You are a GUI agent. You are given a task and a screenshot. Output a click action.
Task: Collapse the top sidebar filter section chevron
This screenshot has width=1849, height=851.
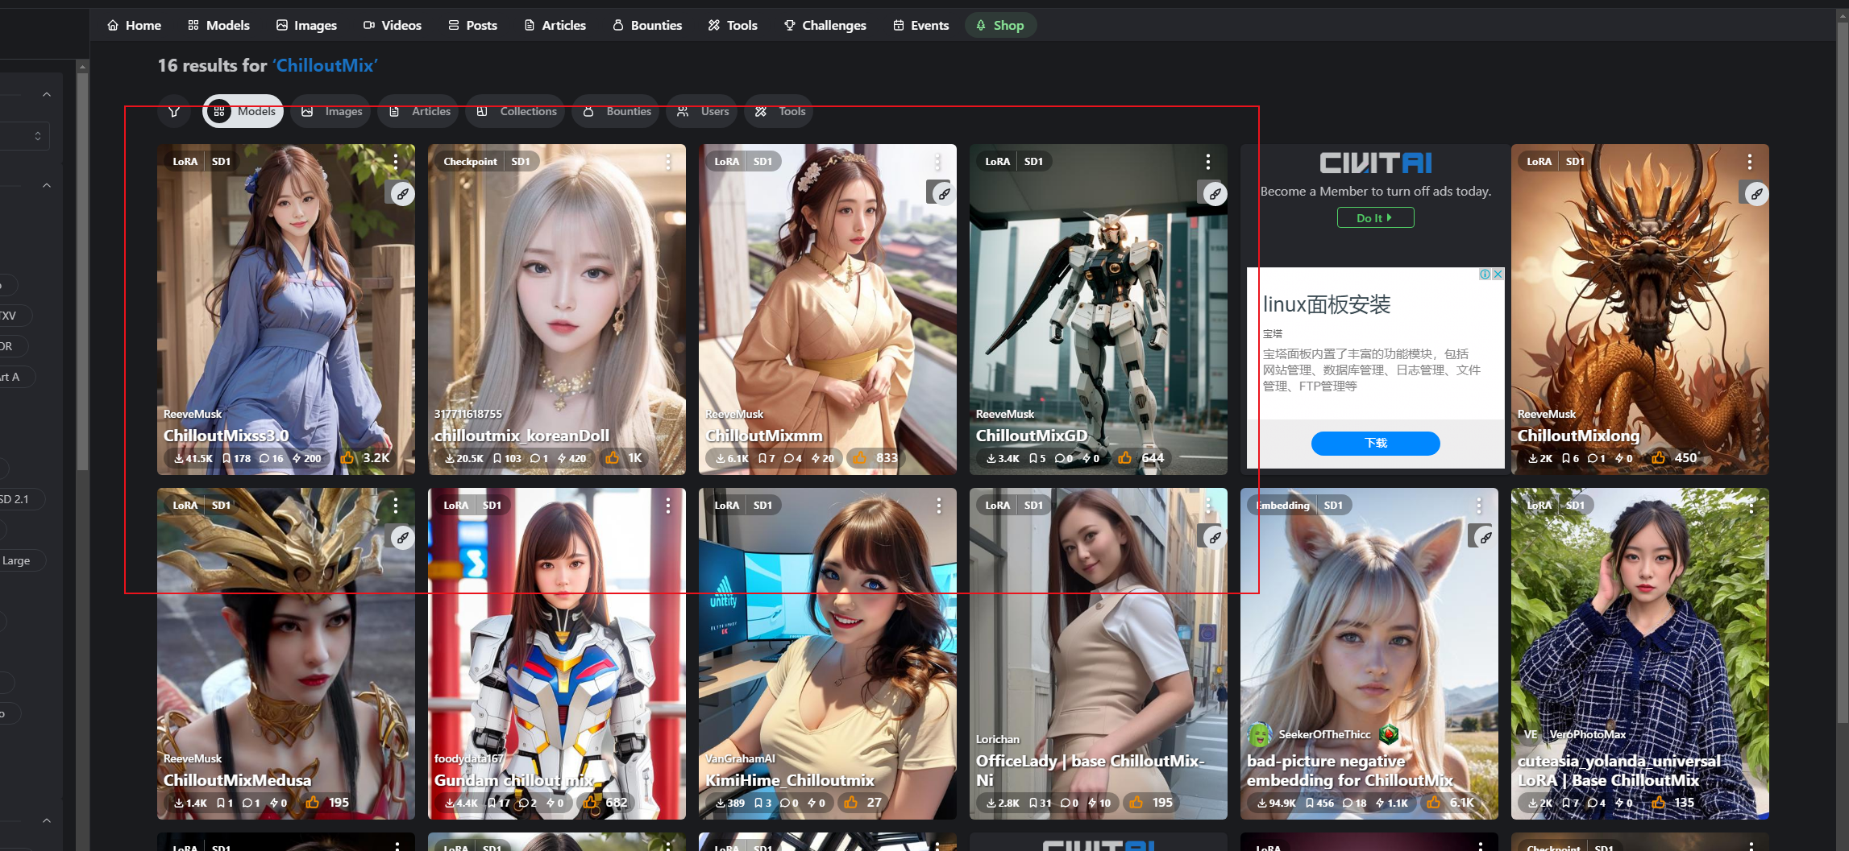click(x=47, y=94)
